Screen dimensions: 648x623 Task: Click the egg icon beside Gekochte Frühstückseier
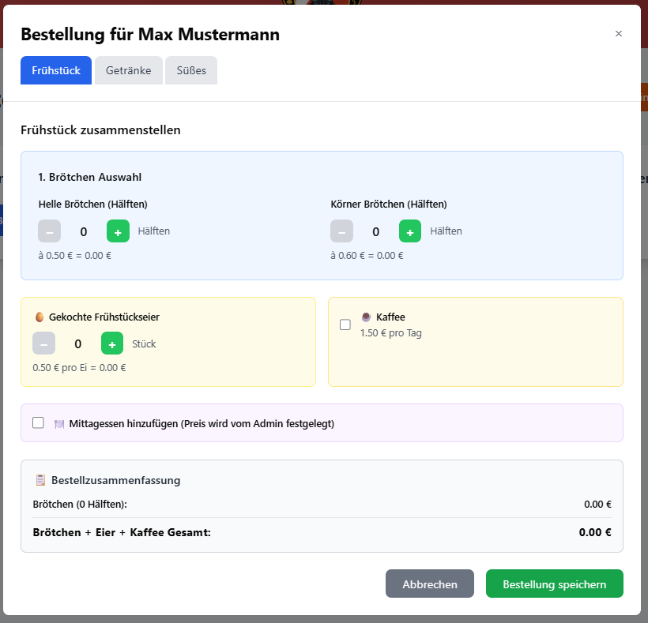click(x=40, y=317)
